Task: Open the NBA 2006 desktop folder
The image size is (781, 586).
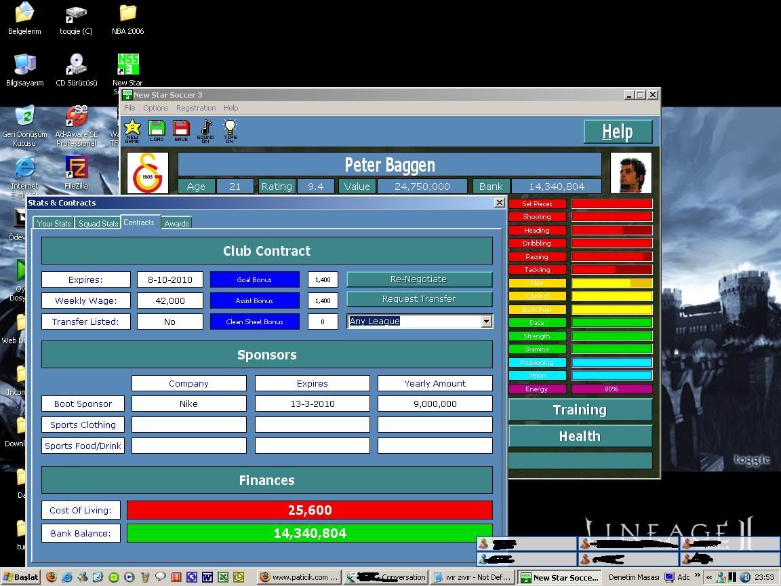Action: pyautogui.click(x=128, y=19)
